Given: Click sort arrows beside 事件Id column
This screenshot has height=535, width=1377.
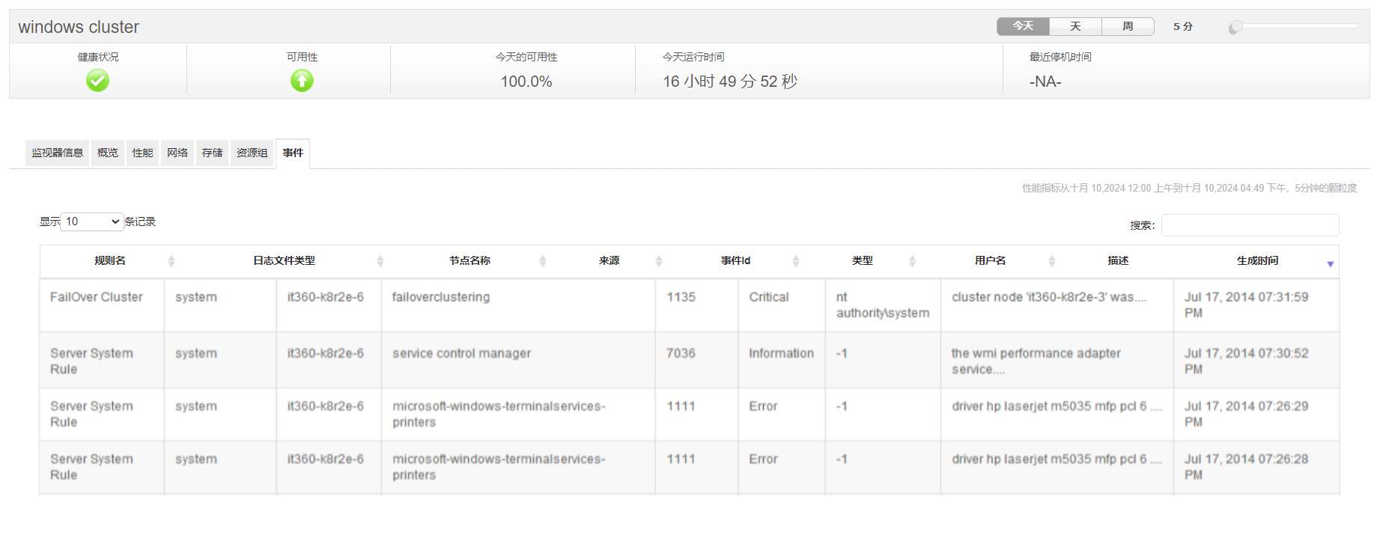Looking at the screenshot, I should pos(796,261).
